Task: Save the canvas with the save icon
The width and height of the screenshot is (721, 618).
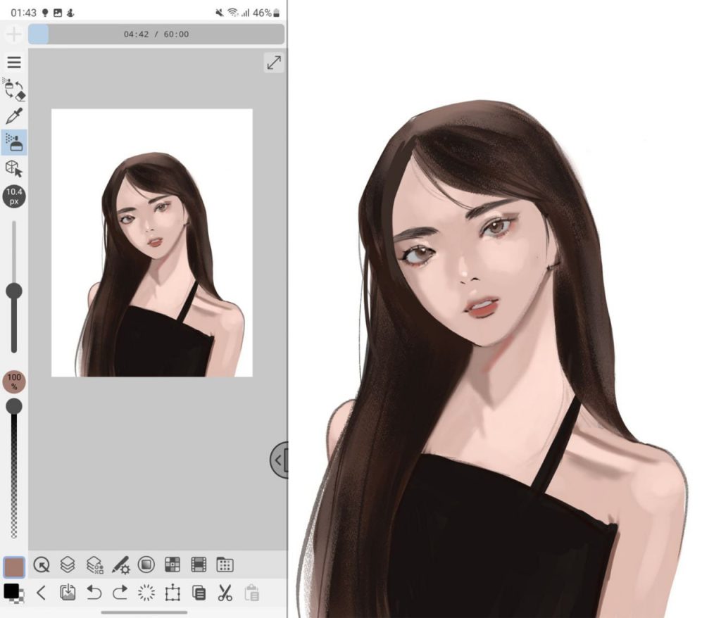Action: click(x=68, y=592)
